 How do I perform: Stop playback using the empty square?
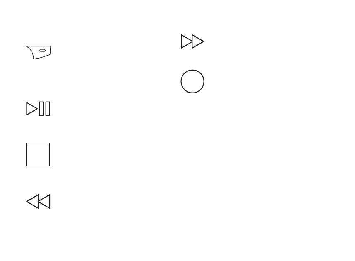[x=38, y=154]
